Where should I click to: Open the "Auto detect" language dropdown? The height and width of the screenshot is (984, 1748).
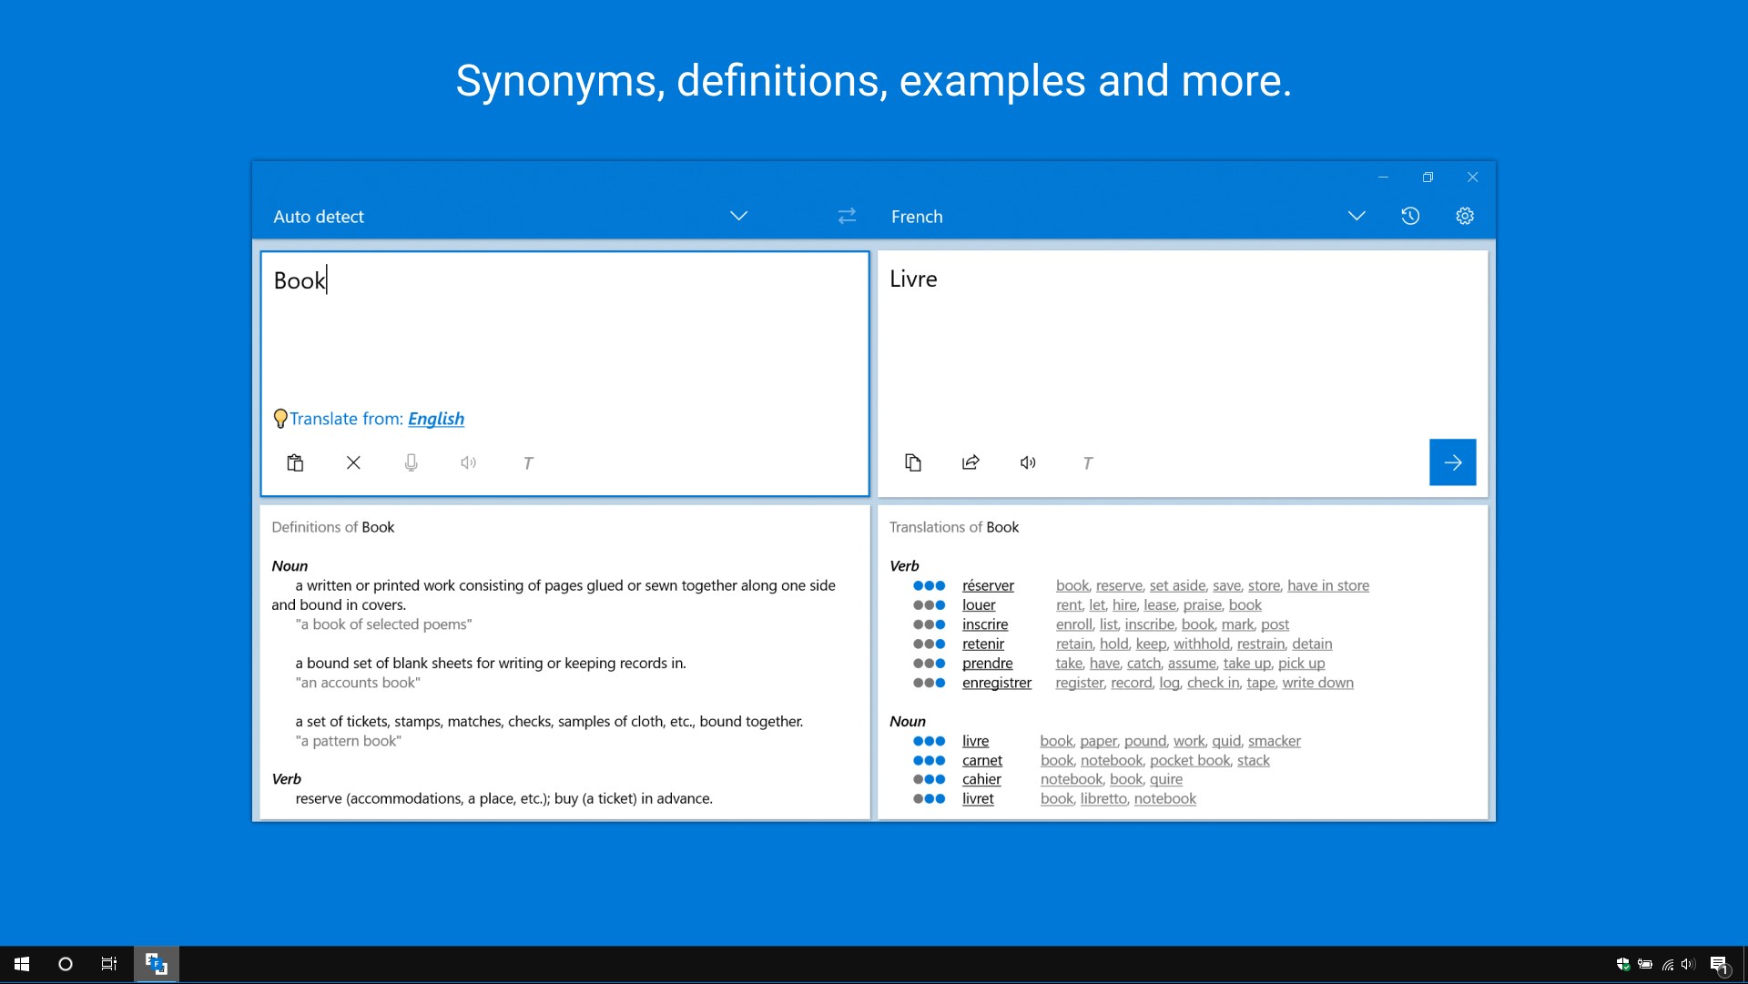click(738, 216)
